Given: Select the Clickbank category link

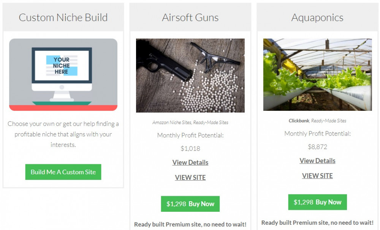Looking at the screenshot, I should [x=299, y=121].
